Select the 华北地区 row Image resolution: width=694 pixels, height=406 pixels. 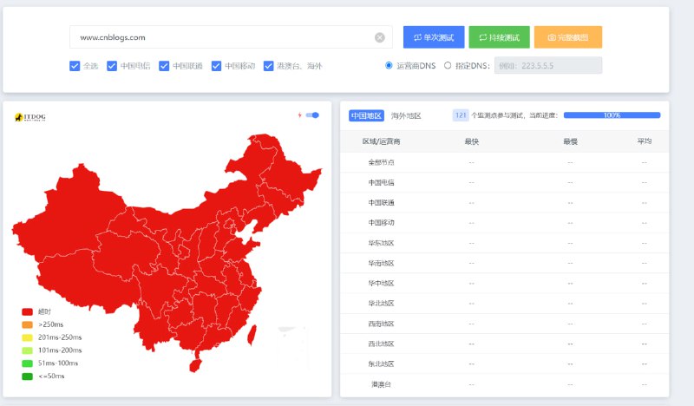tap(505, 304)
